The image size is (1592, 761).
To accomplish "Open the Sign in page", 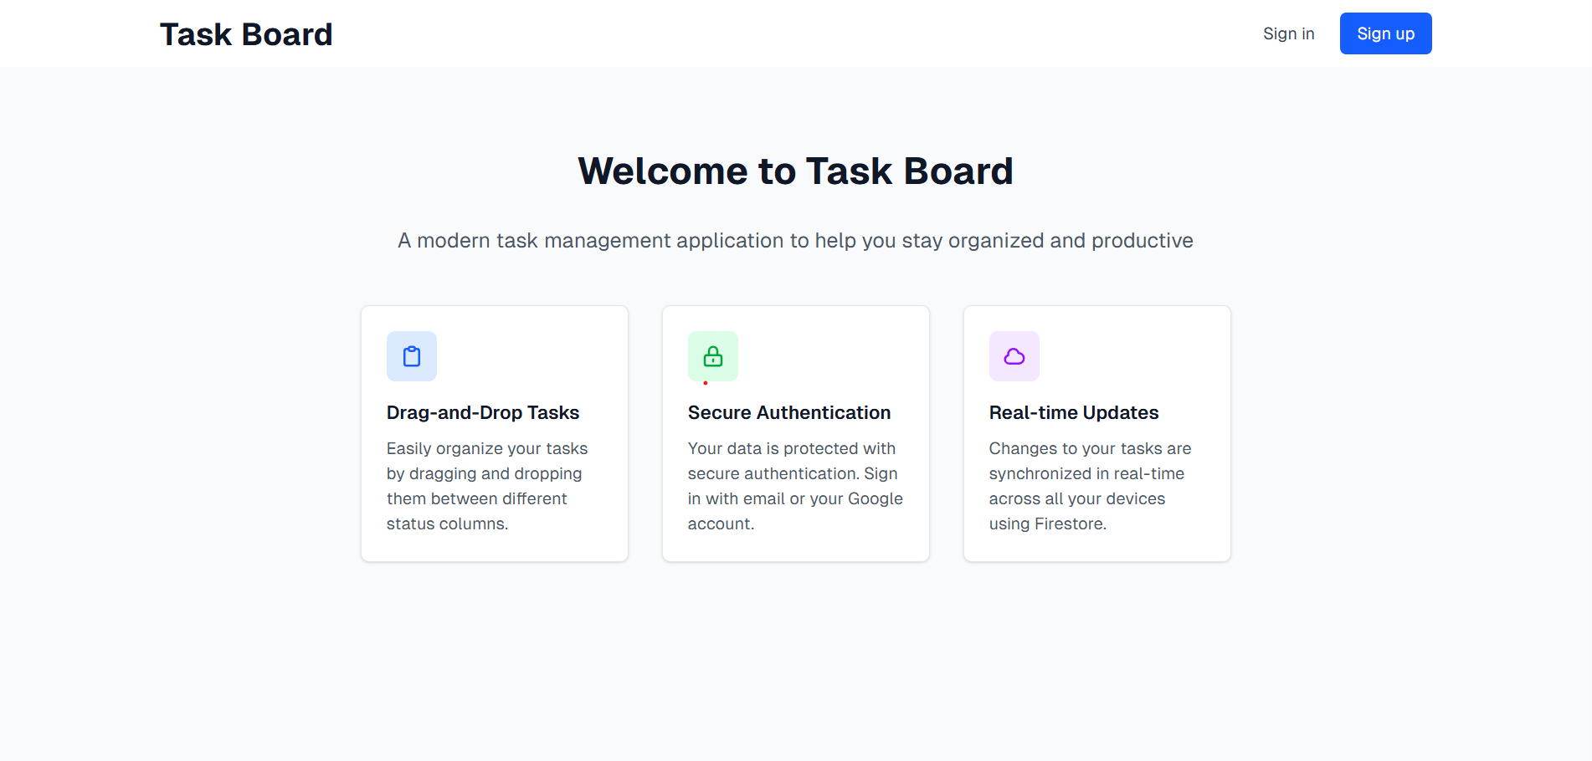I will [x=1288, y=33].
